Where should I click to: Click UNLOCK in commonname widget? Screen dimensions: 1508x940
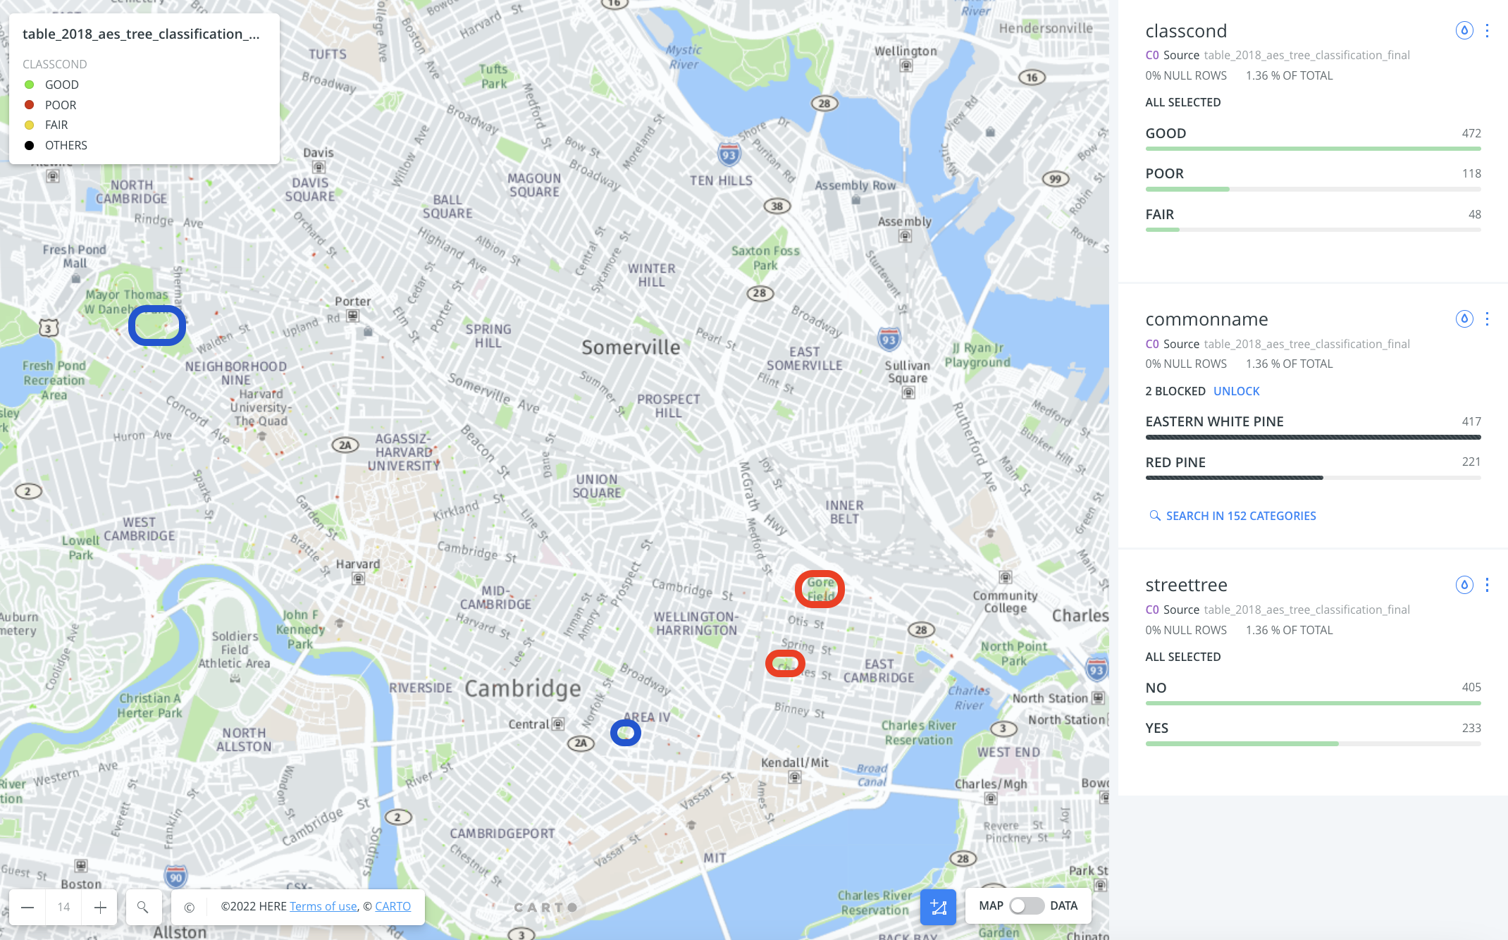click(1236, 391)
